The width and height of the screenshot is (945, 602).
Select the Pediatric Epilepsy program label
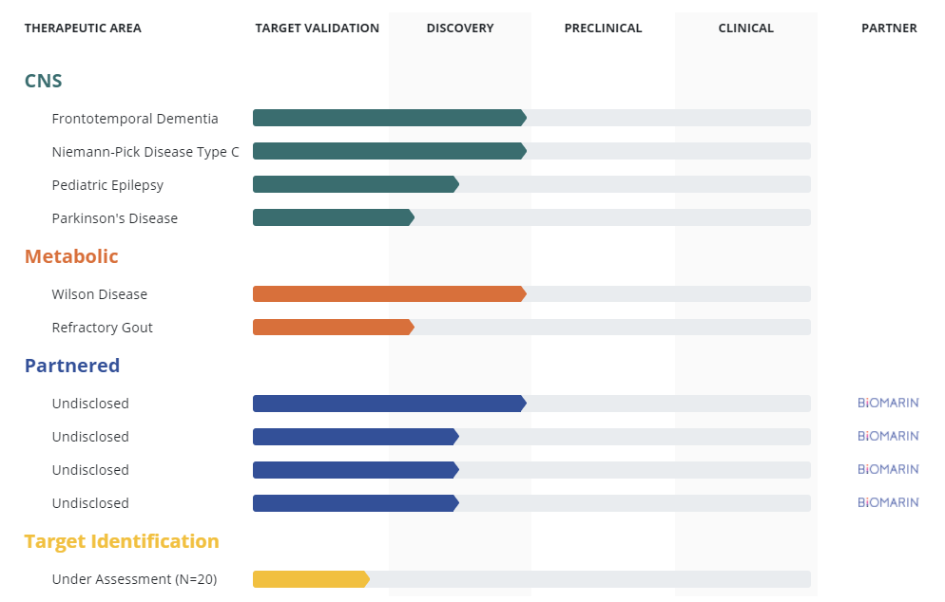click(x=107, y=185)
